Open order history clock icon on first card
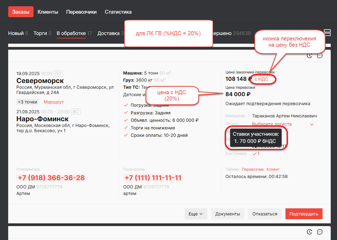Screen dimensions: 337x240 [x=309, y=56]
